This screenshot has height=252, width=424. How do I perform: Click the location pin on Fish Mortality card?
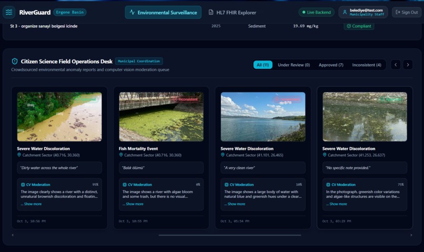point(121,155)
